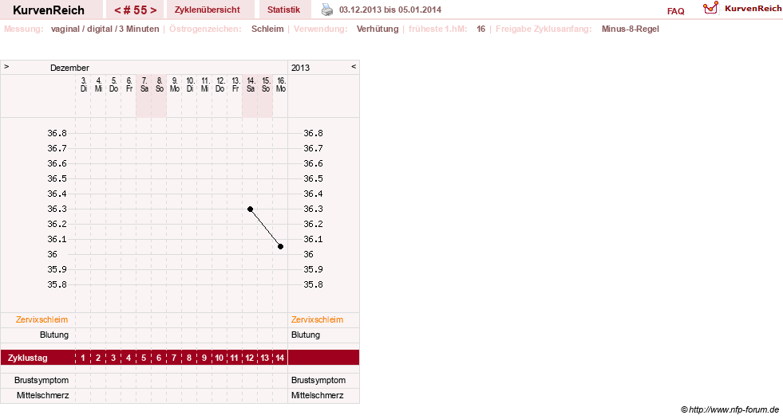This screenshot has height=419, width=783.
Task: Click the früheste 1.hM value 16
Action: click(x=480, y=29)
